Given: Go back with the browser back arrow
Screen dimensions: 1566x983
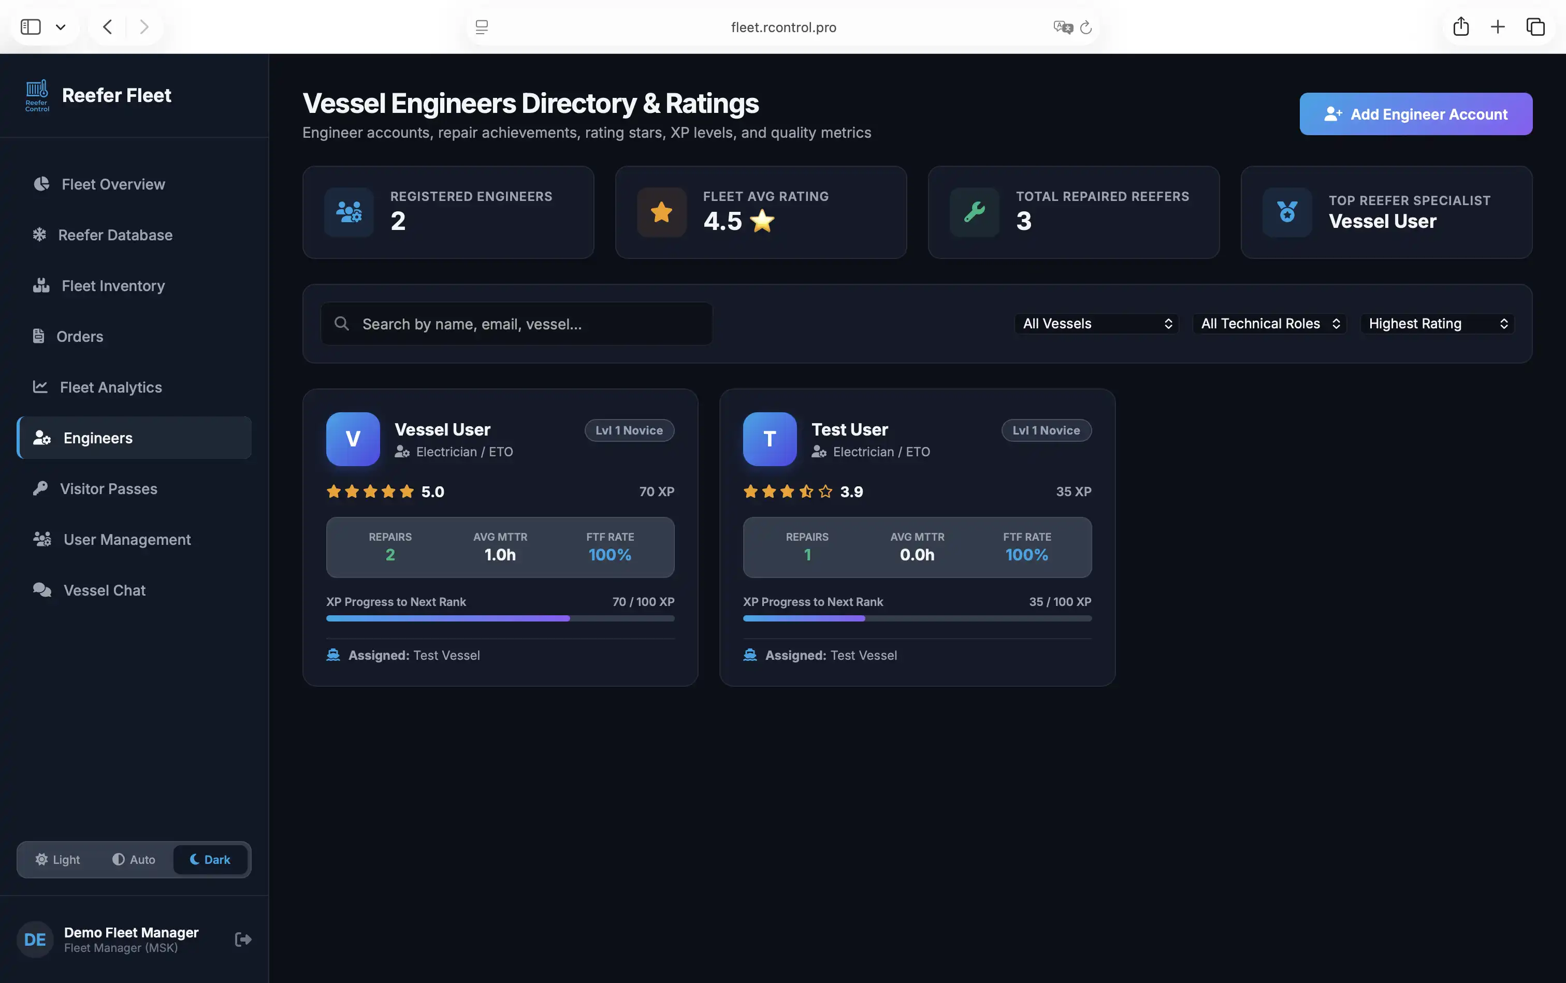Looking at the screenshot, I should (x=108, y=26).
